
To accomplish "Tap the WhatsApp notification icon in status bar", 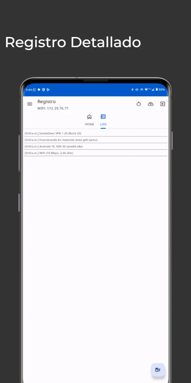I will [x=34, y=89].
